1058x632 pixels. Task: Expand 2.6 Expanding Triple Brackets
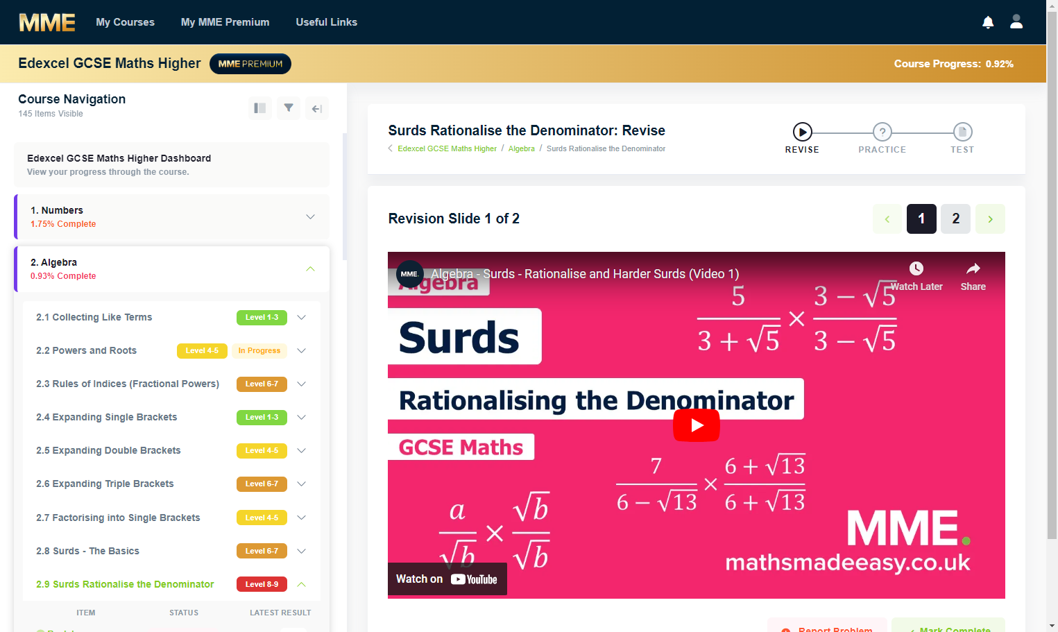tap(302, 484)
